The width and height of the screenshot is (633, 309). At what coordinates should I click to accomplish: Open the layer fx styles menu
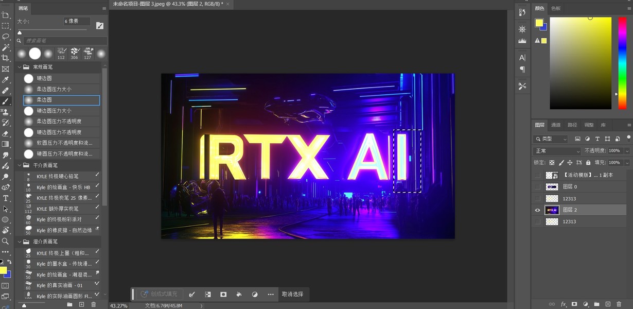(564, 304)
